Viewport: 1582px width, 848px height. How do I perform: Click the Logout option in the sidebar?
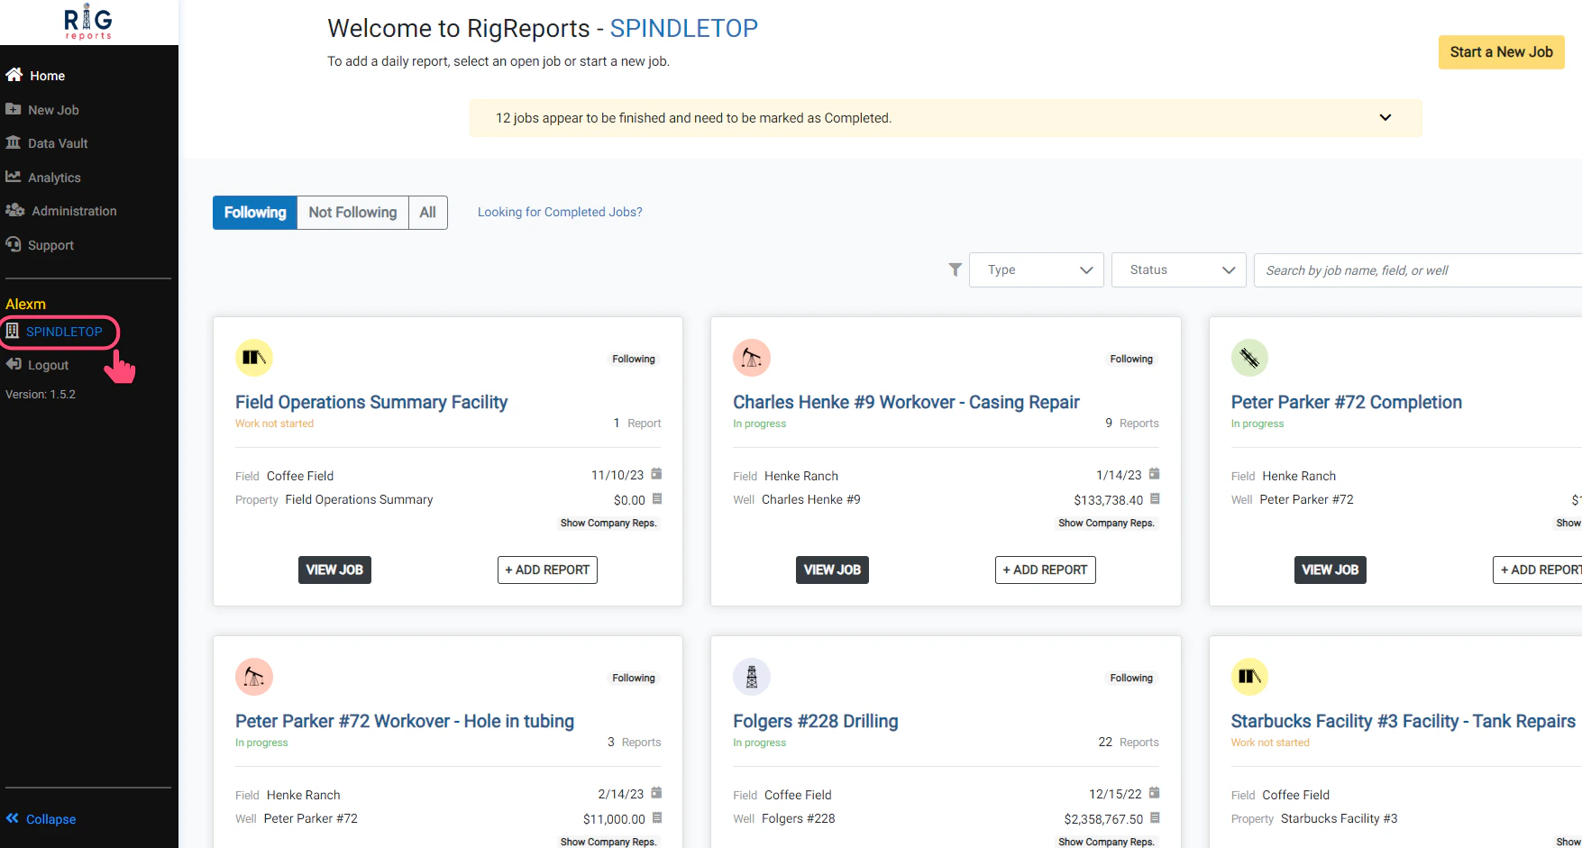(47, 364)
